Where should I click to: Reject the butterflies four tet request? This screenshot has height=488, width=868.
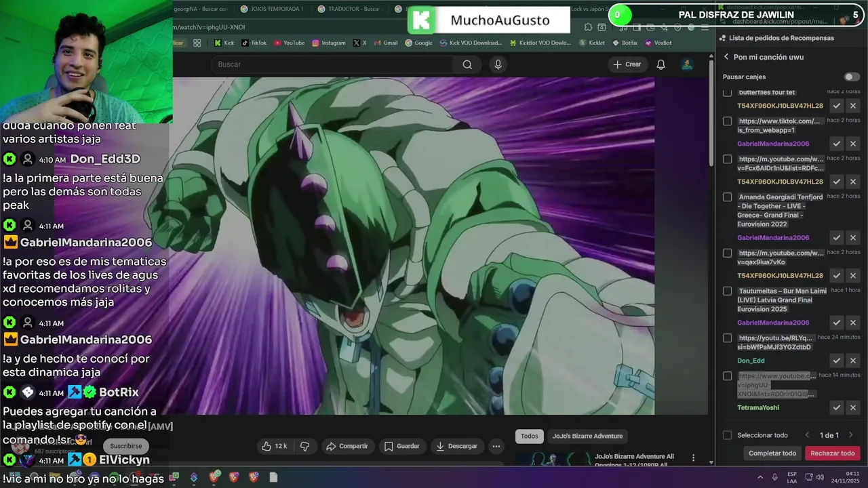pyautogui.click(x=853, y=106)
